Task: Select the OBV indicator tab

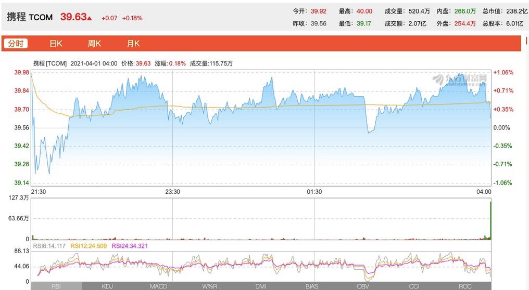Action: point(363,286)
